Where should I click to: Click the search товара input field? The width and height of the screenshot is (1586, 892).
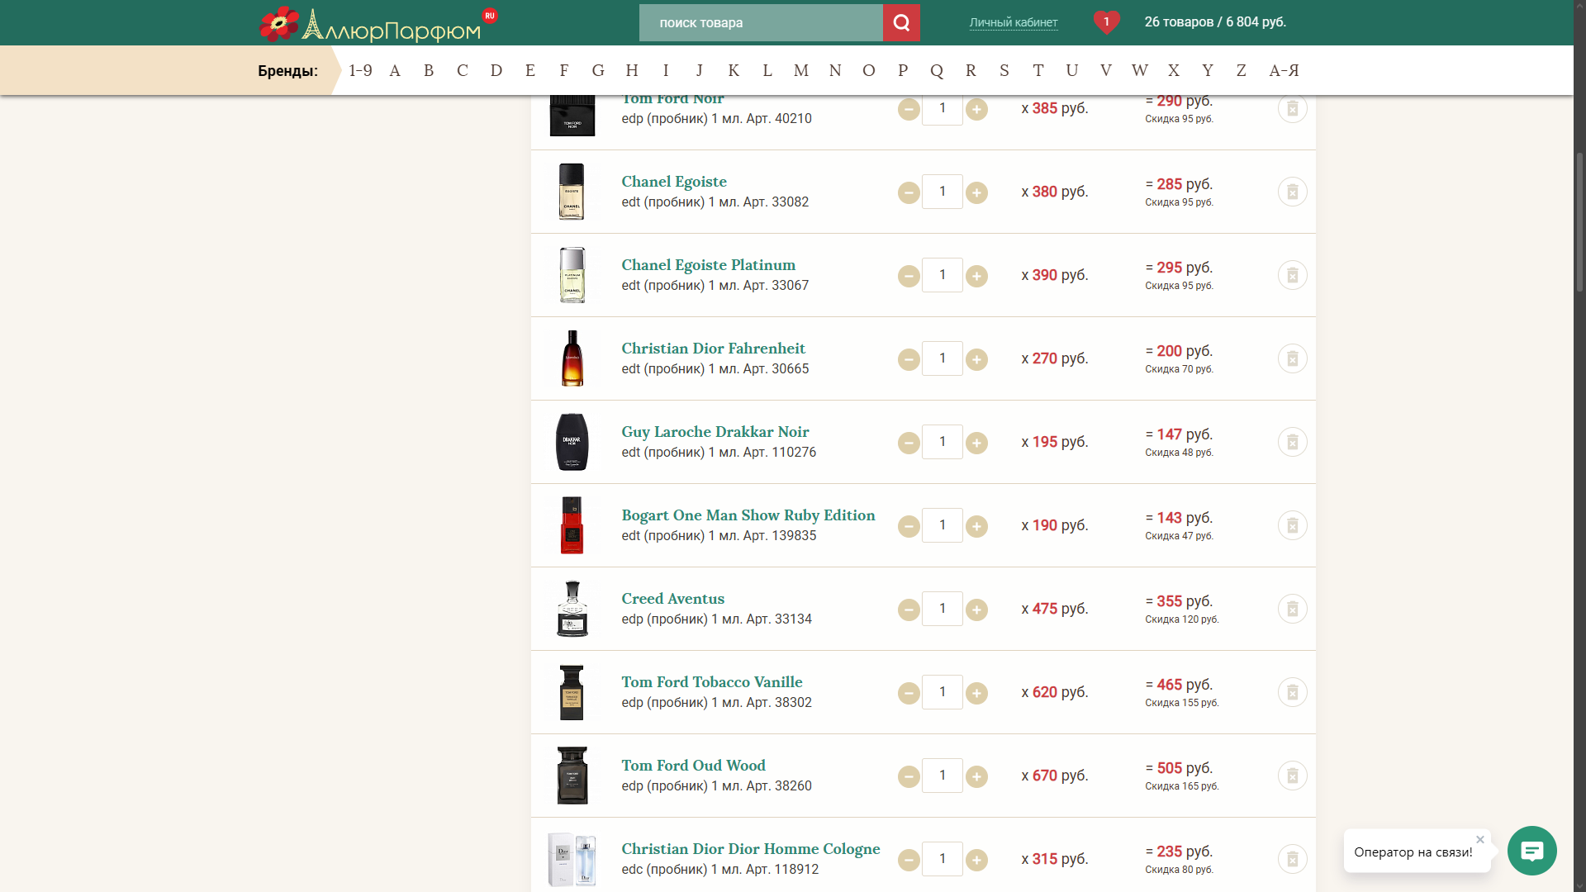[x=760, y=22]
